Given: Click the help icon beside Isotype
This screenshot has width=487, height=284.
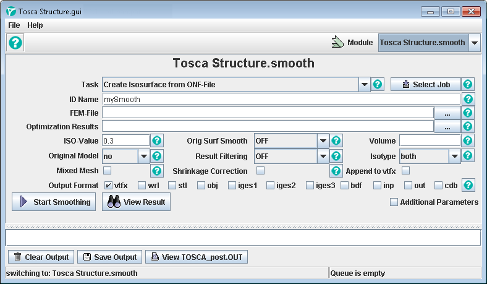Looking at the screenshot, I should point(468,156).
